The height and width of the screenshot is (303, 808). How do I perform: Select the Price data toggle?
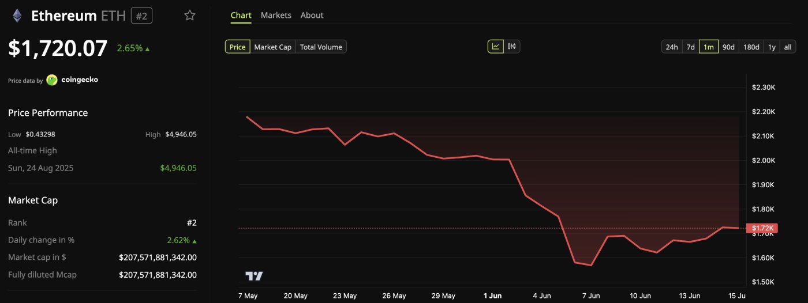[237, 47]
